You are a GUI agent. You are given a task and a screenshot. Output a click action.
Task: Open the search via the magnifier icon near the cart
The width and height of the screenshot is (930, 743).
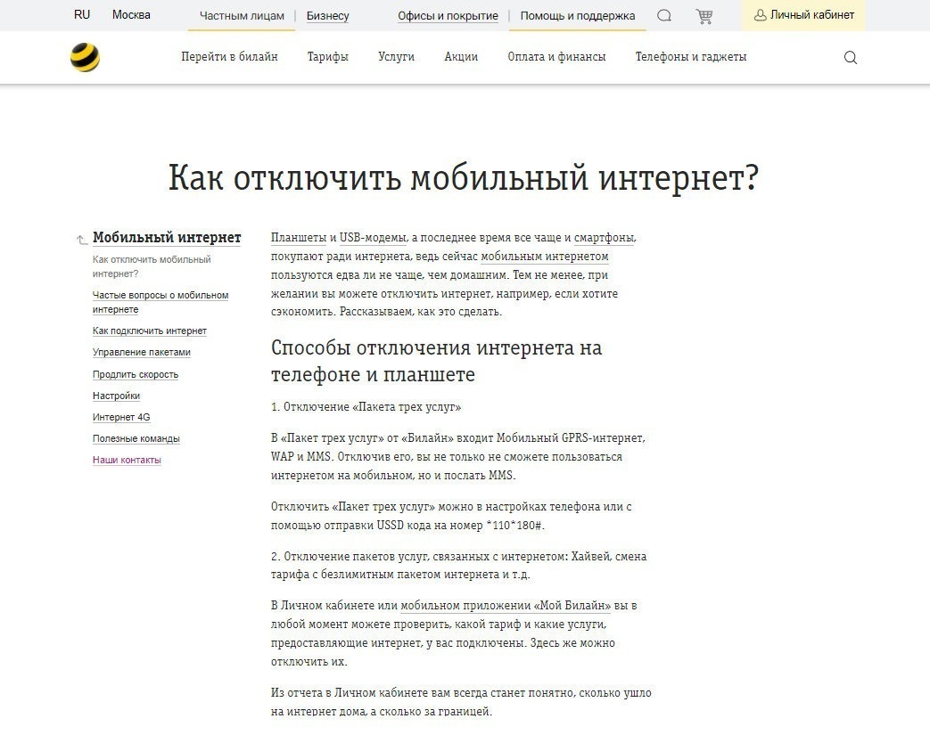(x=664, y=15)
